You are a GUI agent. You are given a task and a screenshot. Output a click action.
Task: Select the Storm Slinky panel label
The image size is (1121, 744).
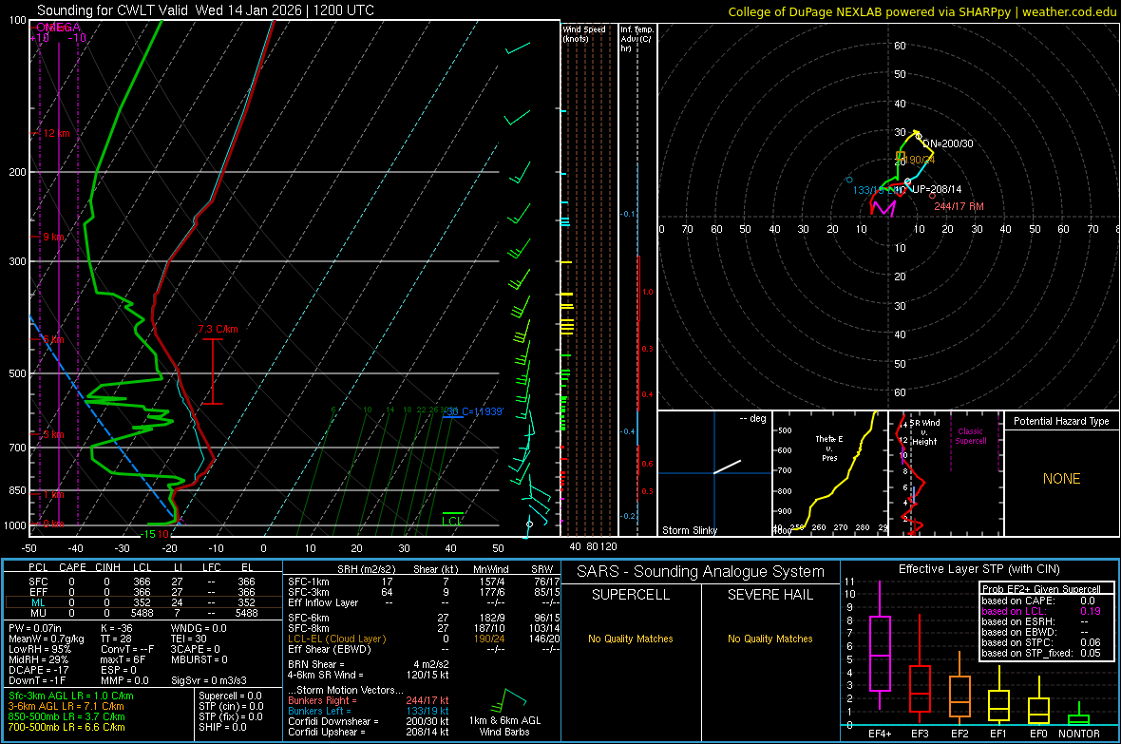(x=690, y=530)
